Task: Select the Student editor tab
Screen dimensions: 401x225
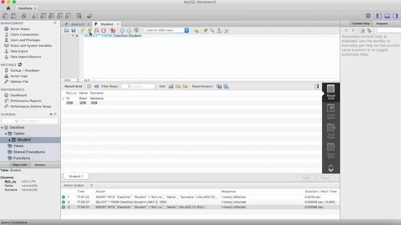Action: (x=107, y=24)
